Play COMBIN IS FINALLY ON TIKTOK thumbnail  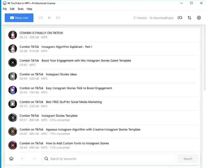tap(13, 35)
